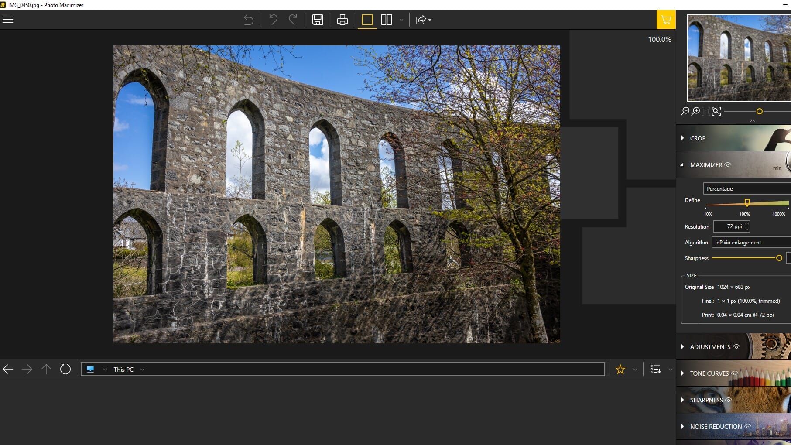Toggle the SHARPNESS preview eye

pos(729,400)
